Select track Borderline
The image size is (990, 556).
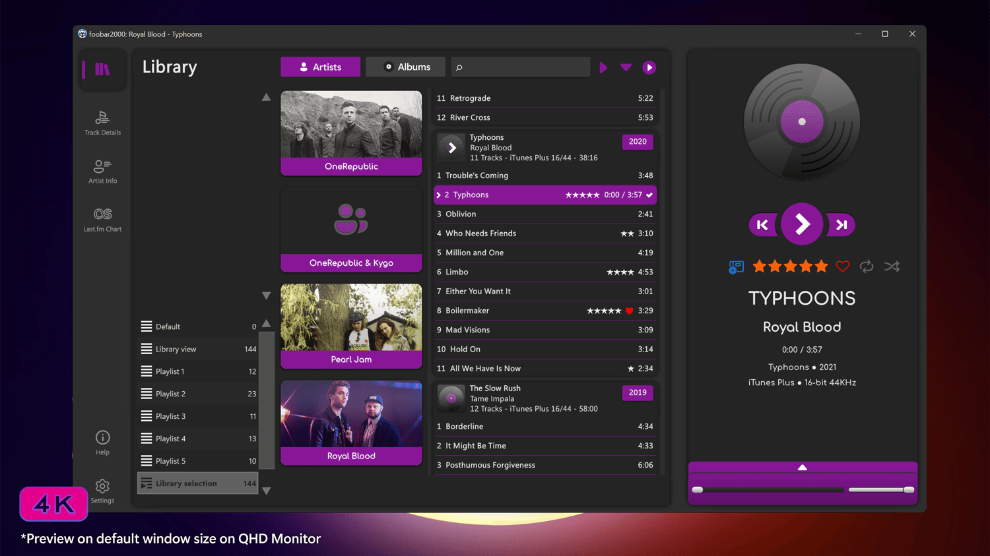tap(545, 427)
